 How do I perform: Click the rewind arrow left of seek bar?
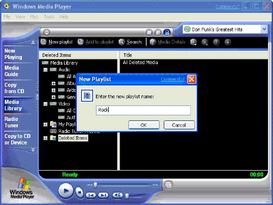(90, 185)
